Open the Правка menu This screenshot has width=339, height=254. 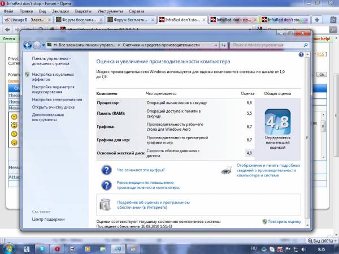point(26,11)
